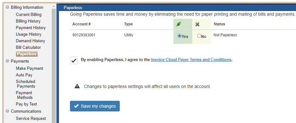Open the Auto Pay page

click(24, 75)
